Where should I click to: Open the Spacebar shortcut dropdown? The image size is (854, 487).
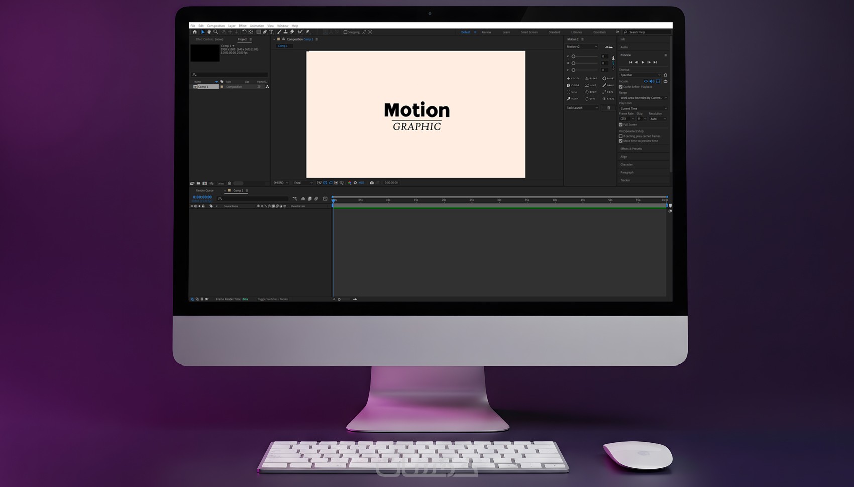[x=640, y=75]
